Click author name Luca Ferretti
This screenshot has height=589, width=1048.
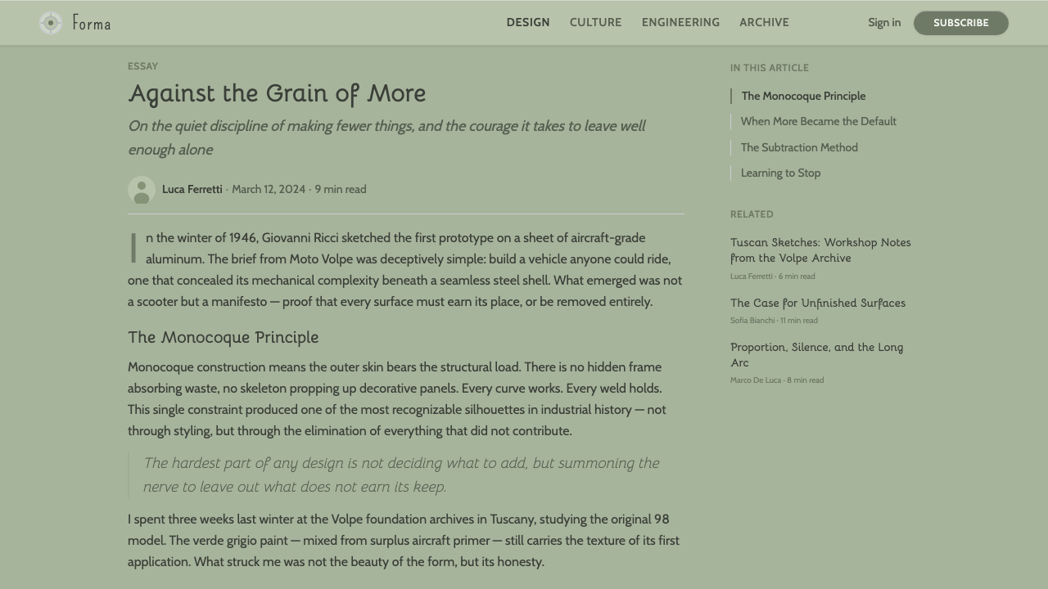192,189
